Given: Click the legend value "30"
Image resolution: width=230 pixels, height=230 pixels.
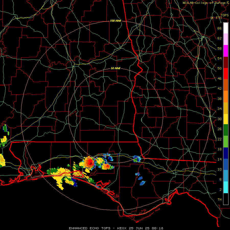Looking at the screenshot, I should tap(220, 119).
